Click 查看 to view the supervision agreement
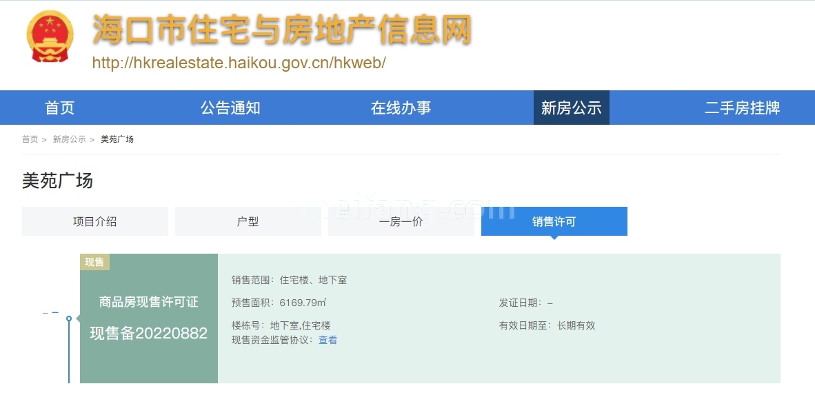Viewport: 815px width, 415px height. [x=328, y=340]
